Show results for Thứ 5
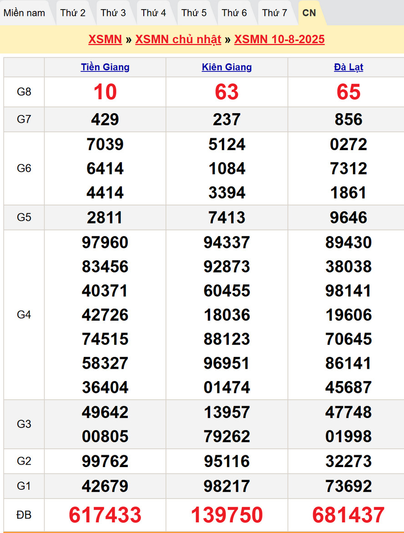 click(194, 13)
